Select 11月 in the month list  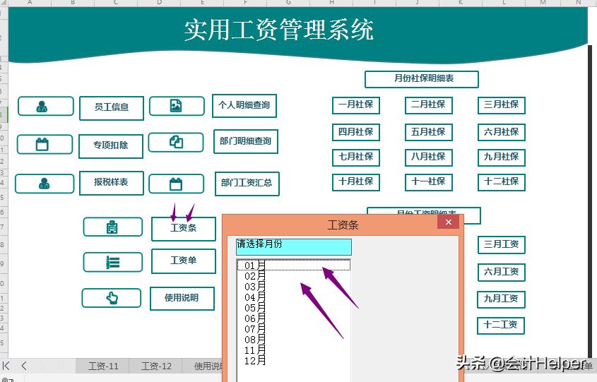[x=293, y=350]
